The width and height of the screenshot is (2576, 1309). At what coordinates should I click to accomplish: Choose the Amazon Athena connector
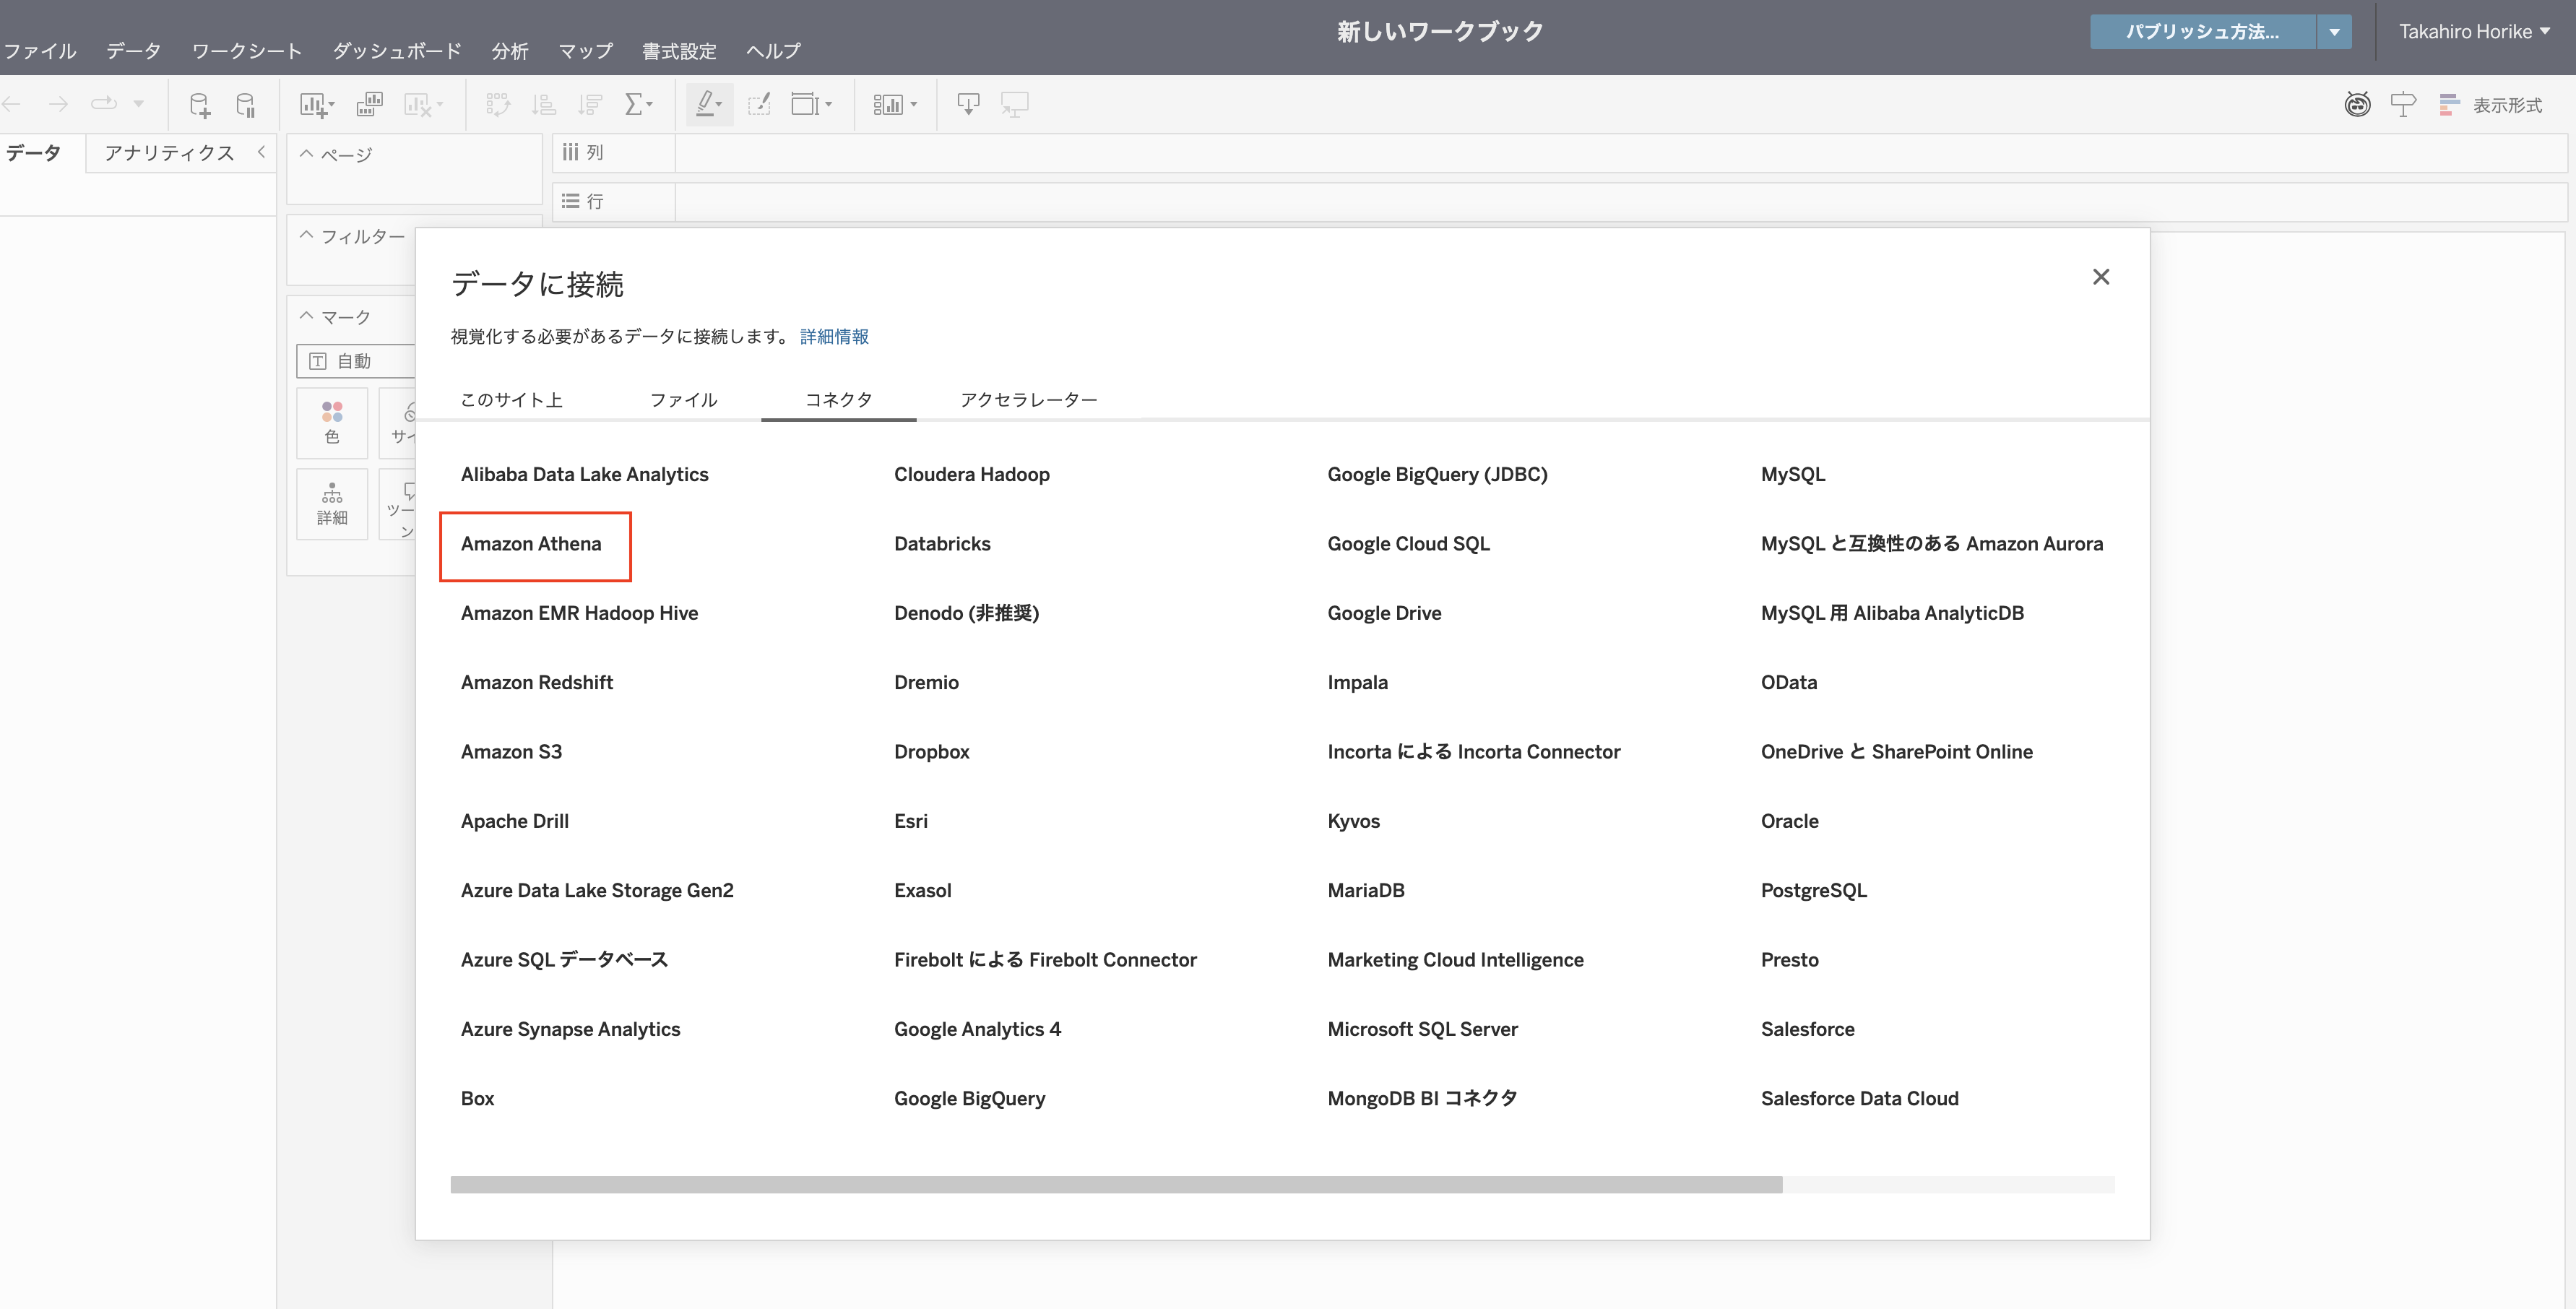531,544
